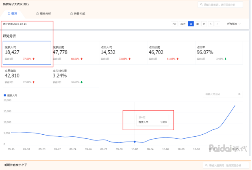
Task: Click the 77.53% change value under 搜索人气
Action: 27,59
